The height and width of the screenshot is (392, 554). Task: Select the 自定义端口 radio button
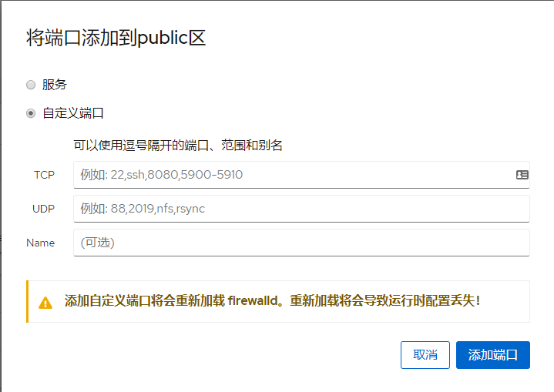coord(31,113)
